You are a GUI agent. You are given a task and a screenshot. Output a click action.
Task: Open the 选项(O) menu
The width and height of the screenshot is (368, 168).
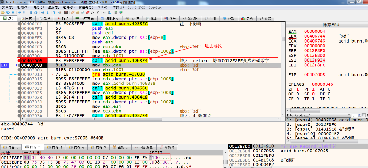click(x=103, y=7)
